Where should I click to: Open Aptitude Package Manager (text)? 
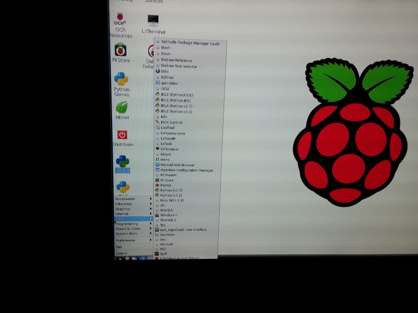point(190,42)
